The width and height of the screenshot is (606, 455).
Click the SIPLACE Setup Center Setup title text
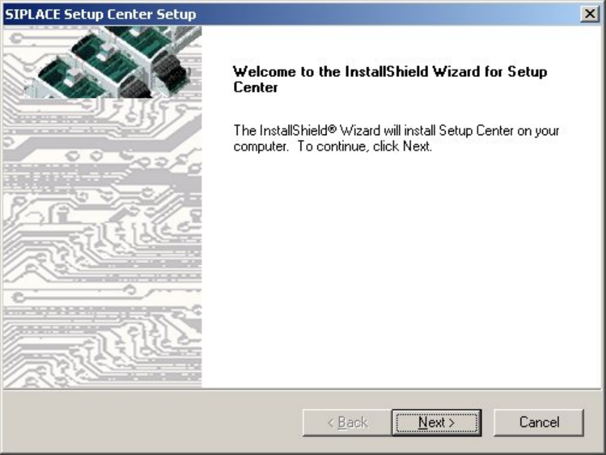pos(101,15)
